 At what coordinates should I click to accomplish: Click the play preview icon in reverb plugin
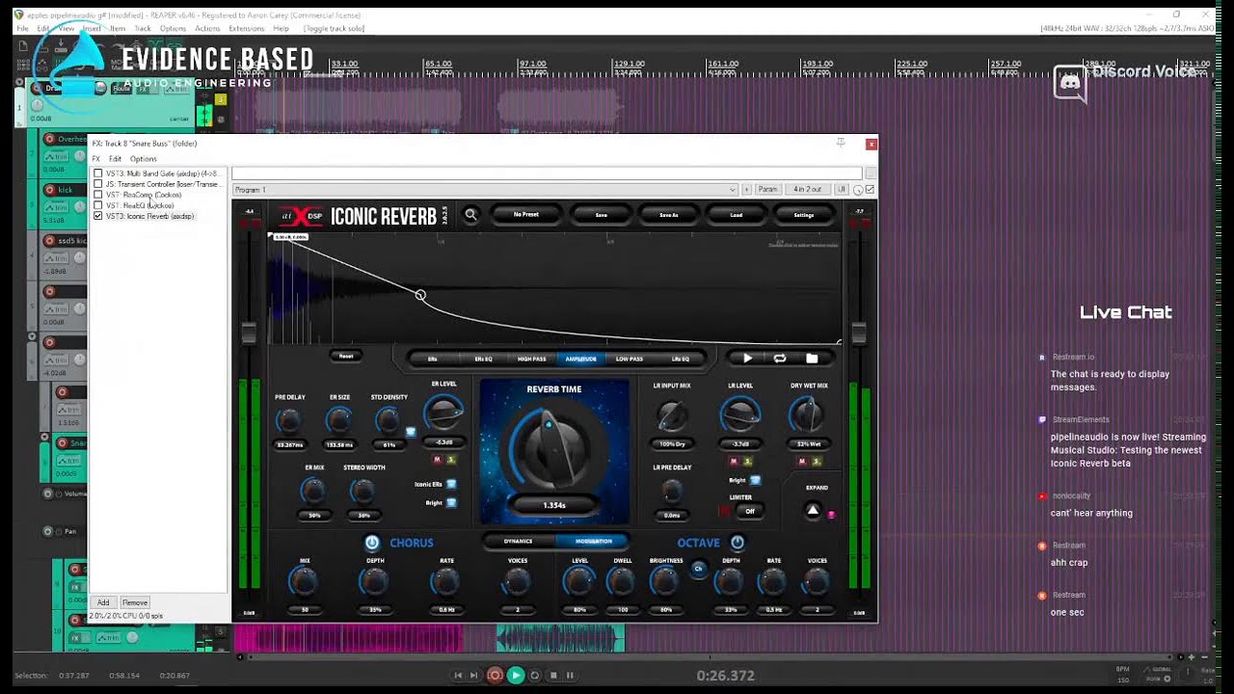(747, 358)
